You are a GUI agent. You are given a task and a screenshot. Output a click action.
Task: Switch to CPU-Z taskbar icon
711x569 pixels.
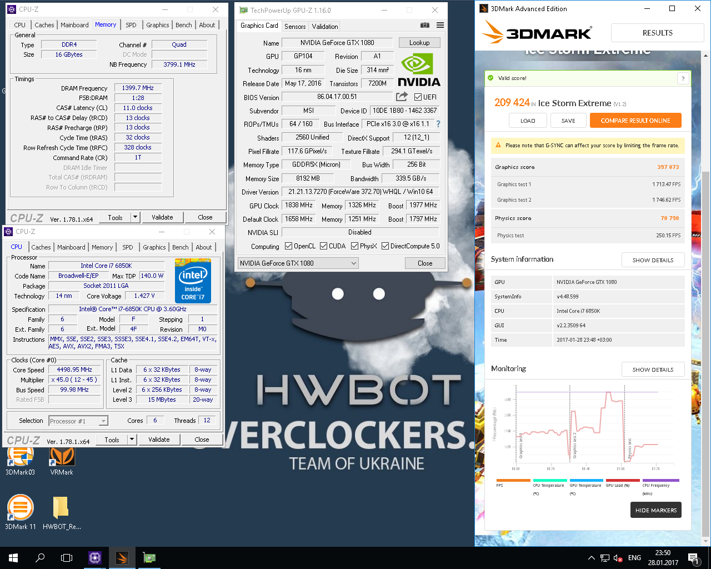95,558
